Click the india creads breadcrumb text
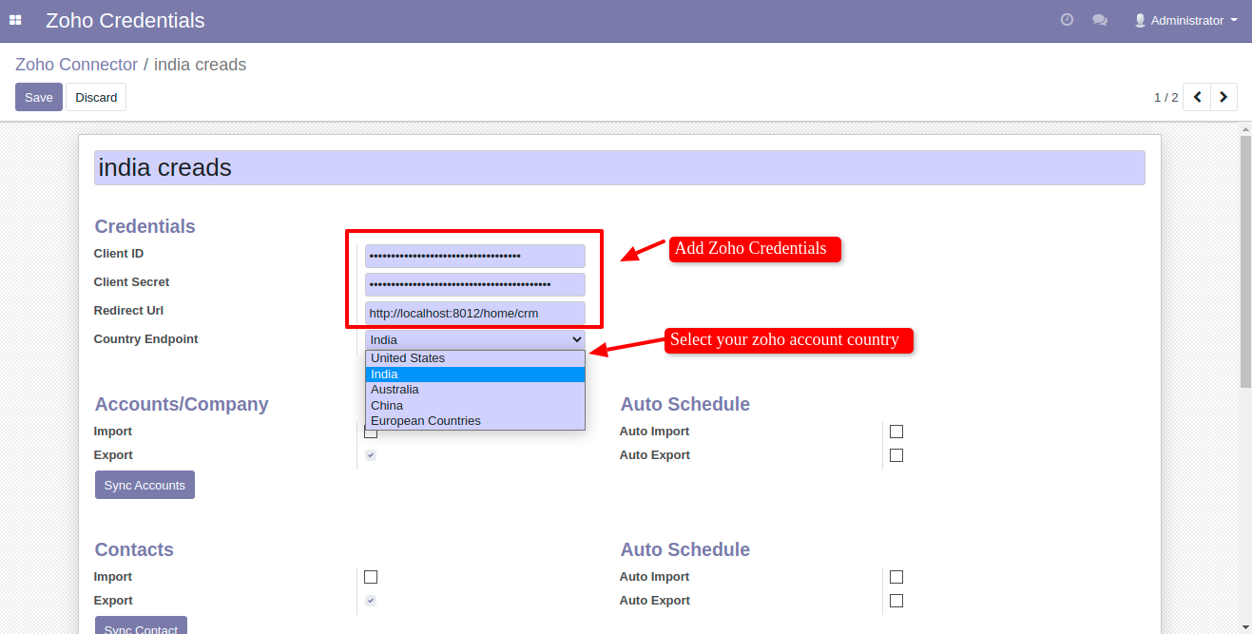The width and height of the screenshot is (1252, 634). [x=200, y=65]
